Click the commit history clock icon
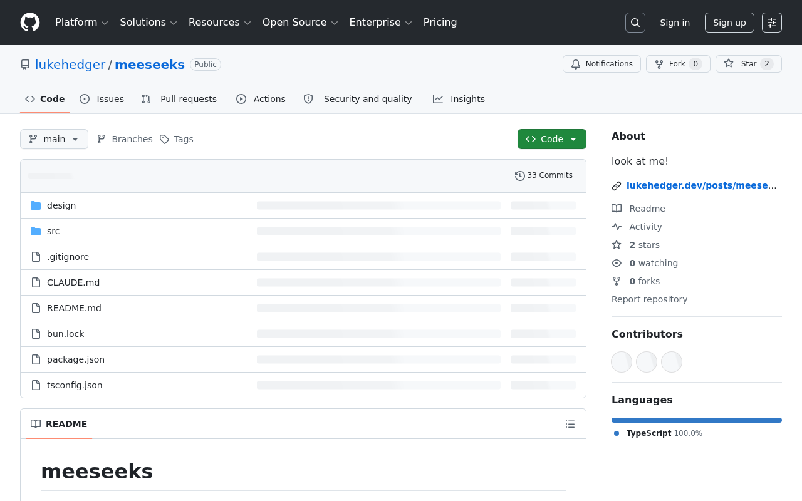 point(520,176)
